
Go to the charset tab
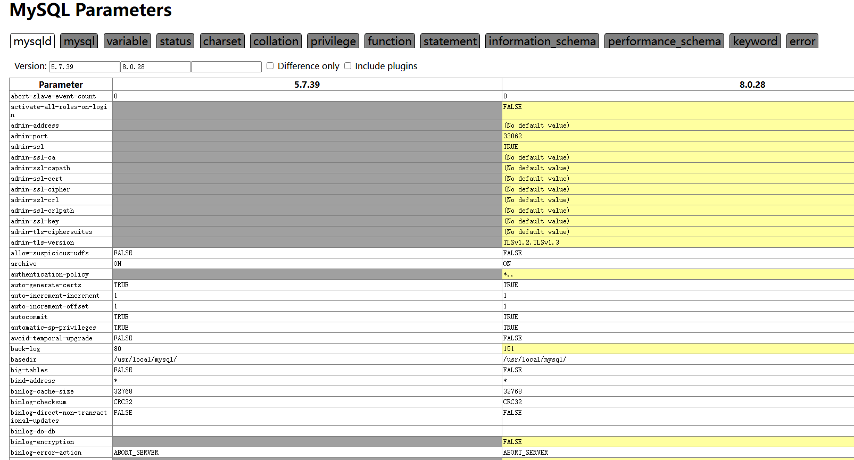(x=222, y=41)
